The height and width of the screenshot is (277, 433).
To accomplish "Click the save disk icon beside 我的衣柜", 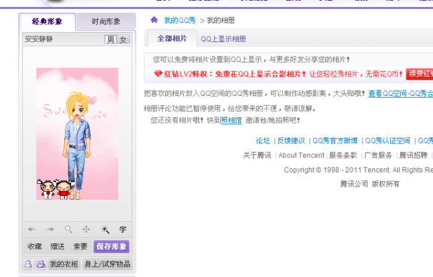I will point(41,264).
